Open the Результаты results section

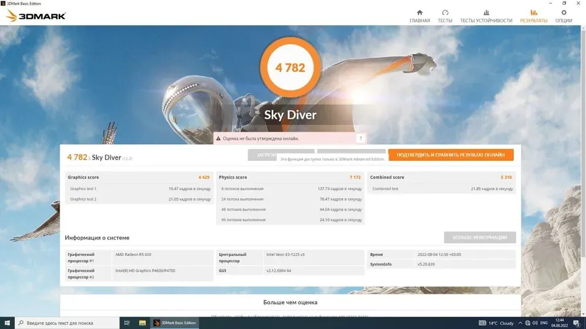(533, 16)
